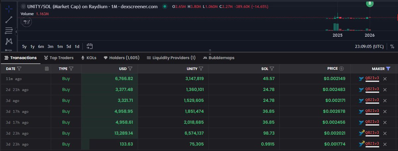This screenshot has width=398, height=151.
Task: Toggle percent scale mode
Action: pyautogui.click(x=392, y=47)
